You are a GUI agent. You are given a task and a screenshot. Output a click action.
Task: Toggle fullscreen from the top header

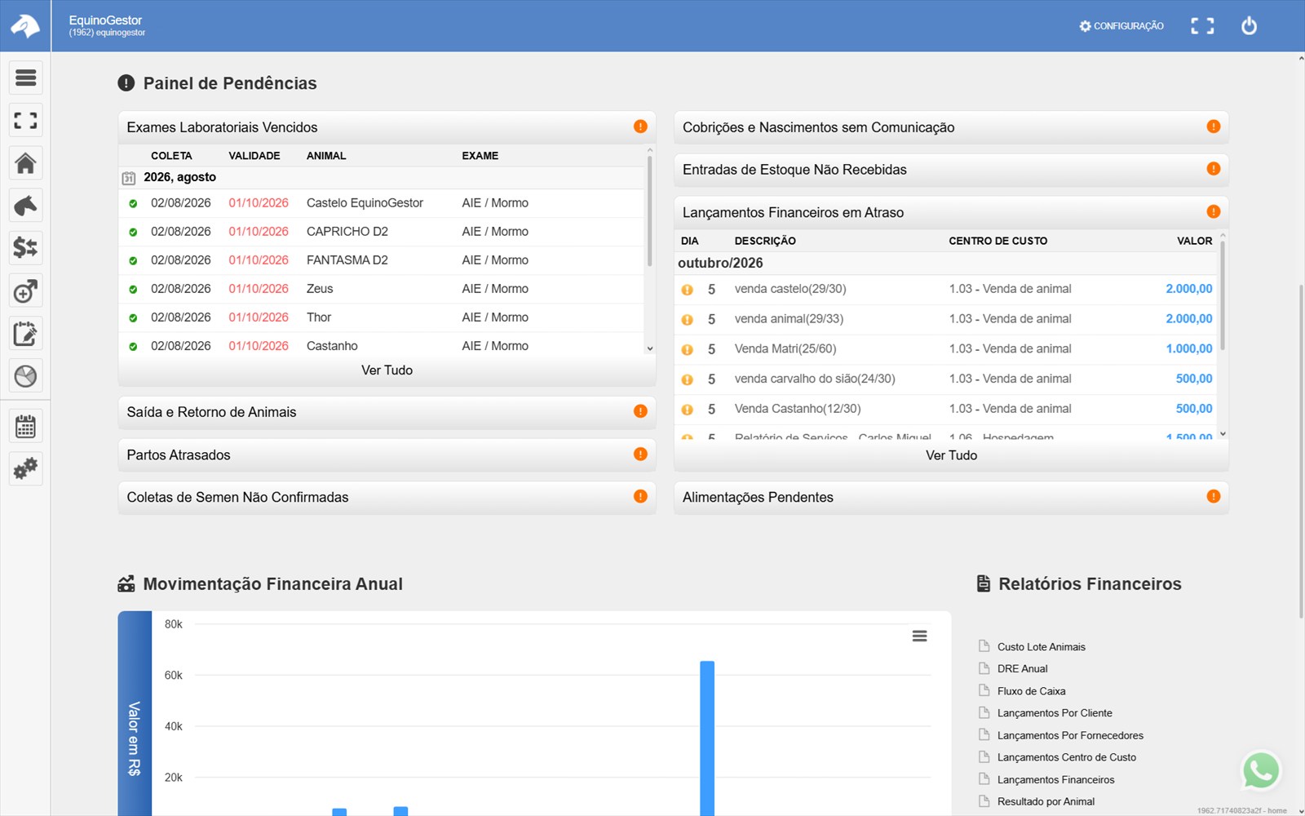pyautogui.click(x=1201, y=26)
